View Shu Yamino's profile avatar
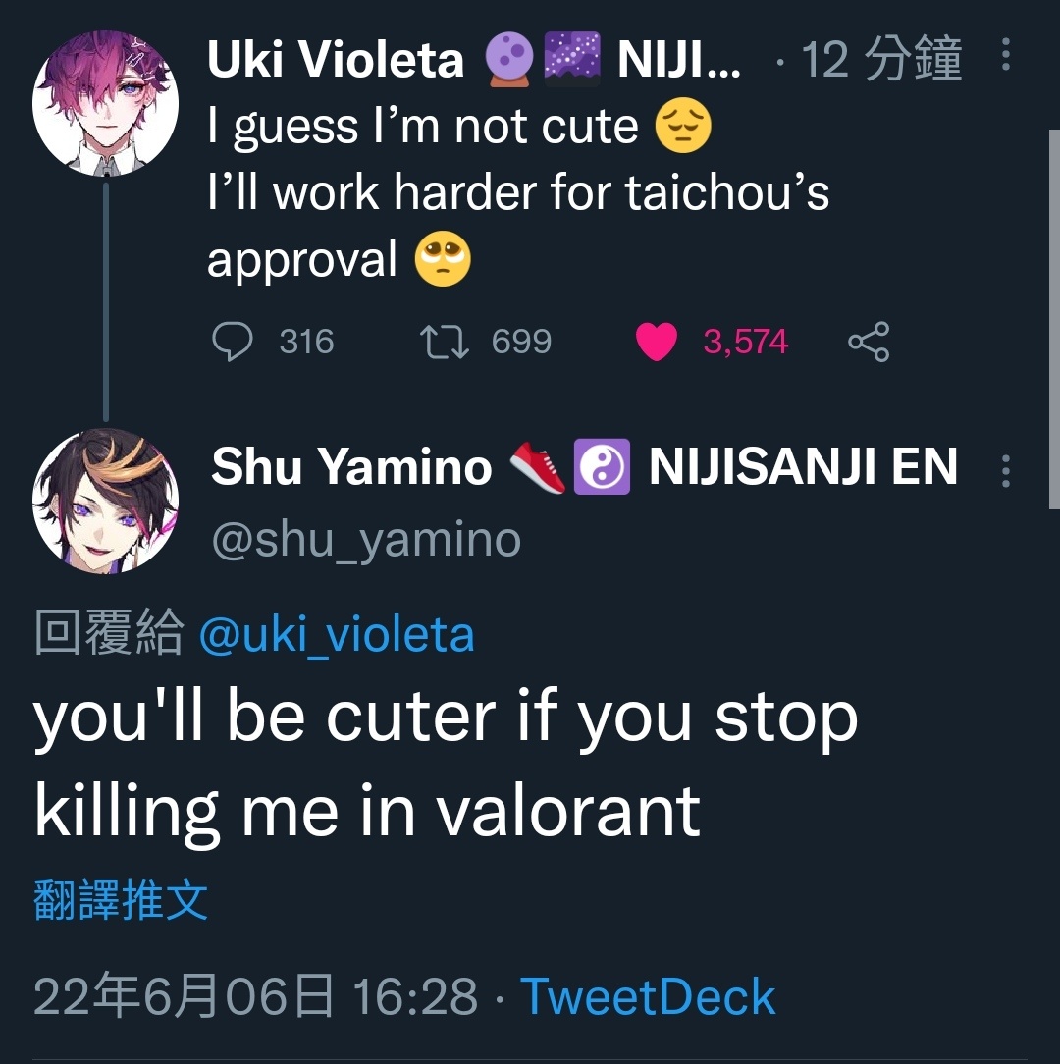This screenshot has width=1060, height=1064. tap(105, 501)
